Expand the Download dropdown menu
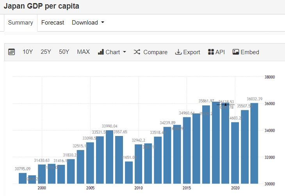 pos(88,23)
